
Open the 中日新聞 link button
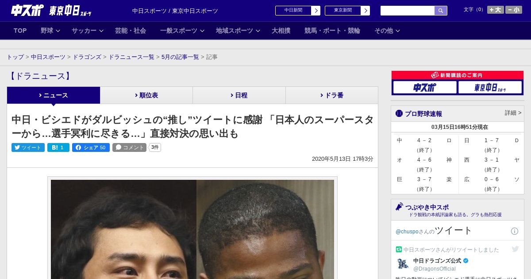(x=293, y=11)
